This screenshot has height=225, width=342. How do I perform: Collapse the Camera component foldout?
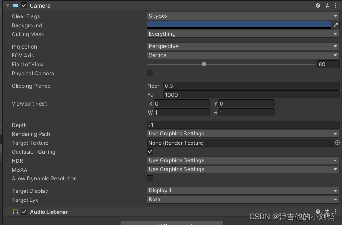[8, 6]
